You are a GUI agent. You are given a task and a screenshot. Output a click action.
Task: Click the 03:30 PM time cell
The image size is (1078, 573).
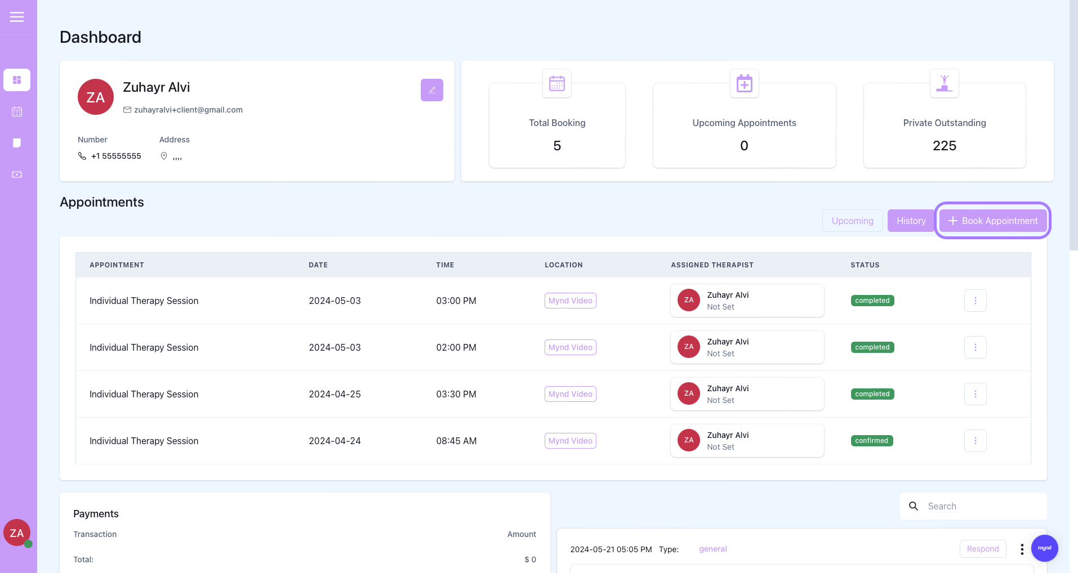pyautogui.click(x=456, y=394)
